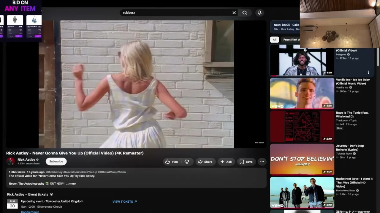Click the title 'Journey - Don't Stop Believin' (Lyrics)'
Viewport: 380px width, 213px height.
[x=350, y=148]
